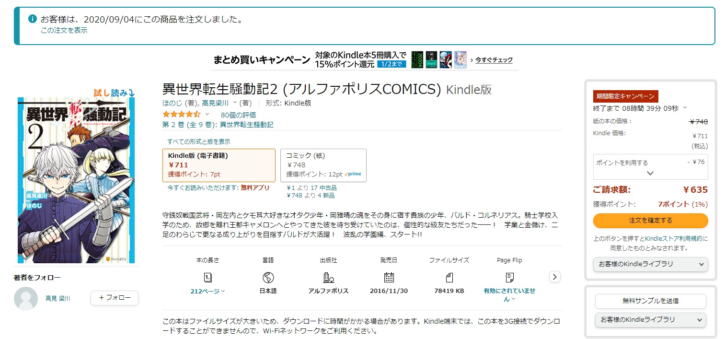
Task: Click the info icon in the order notice
Action: coord(33,19)
